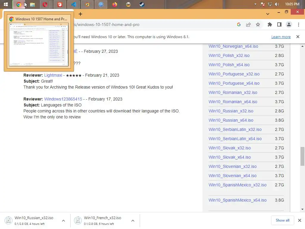Download Win10_SerbianLatin_x32.iso
305x229 pixels.
click(x=235, y=129)
